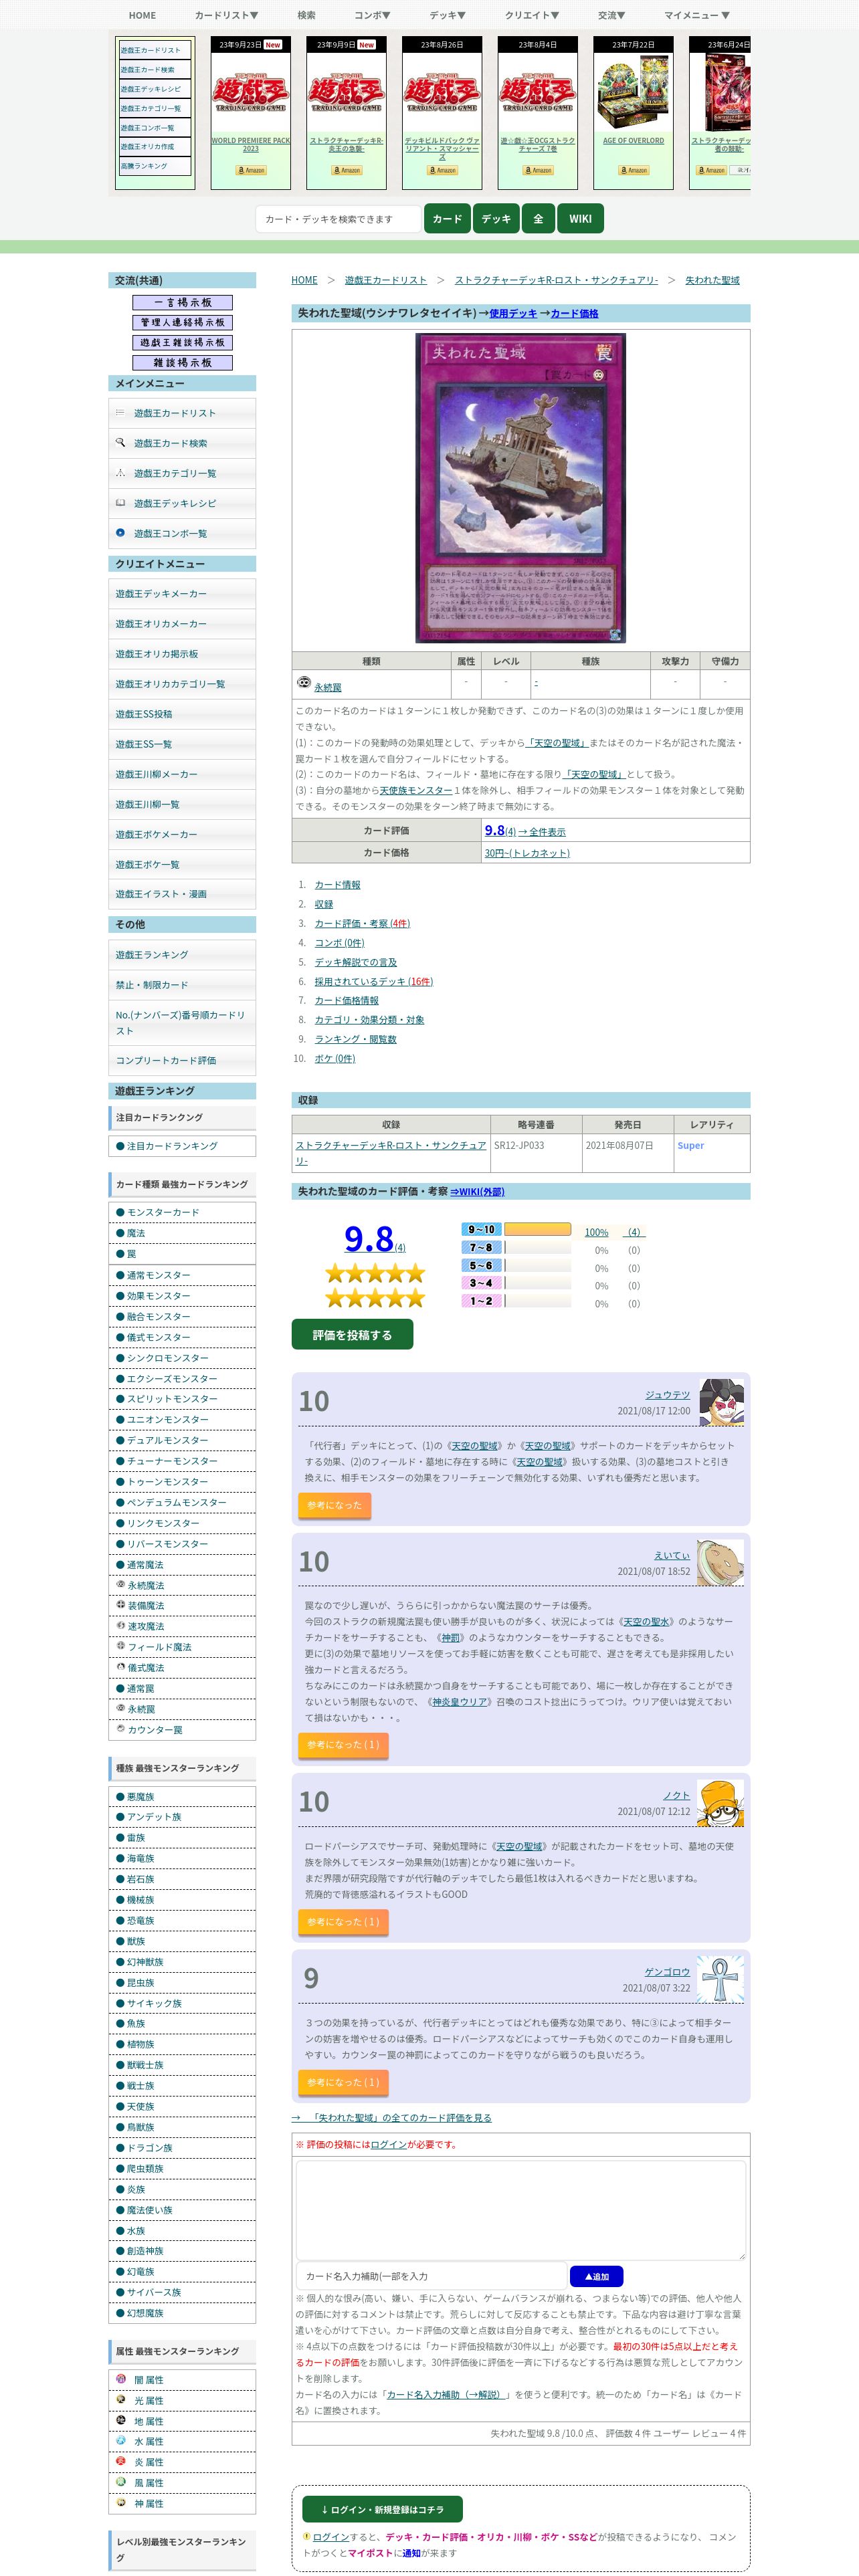
Task: Click 参考になった under ジュウテツ's review
Action: [334, 1505]
